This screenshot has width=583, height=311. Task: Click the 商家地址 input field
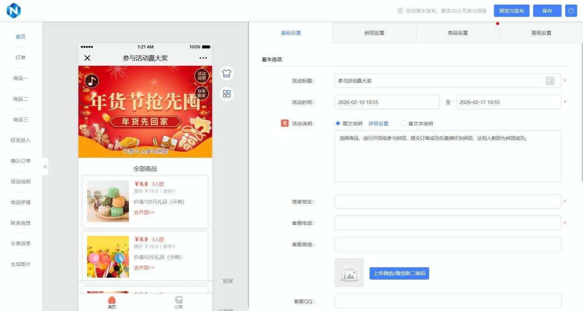(x=448, y=202)
